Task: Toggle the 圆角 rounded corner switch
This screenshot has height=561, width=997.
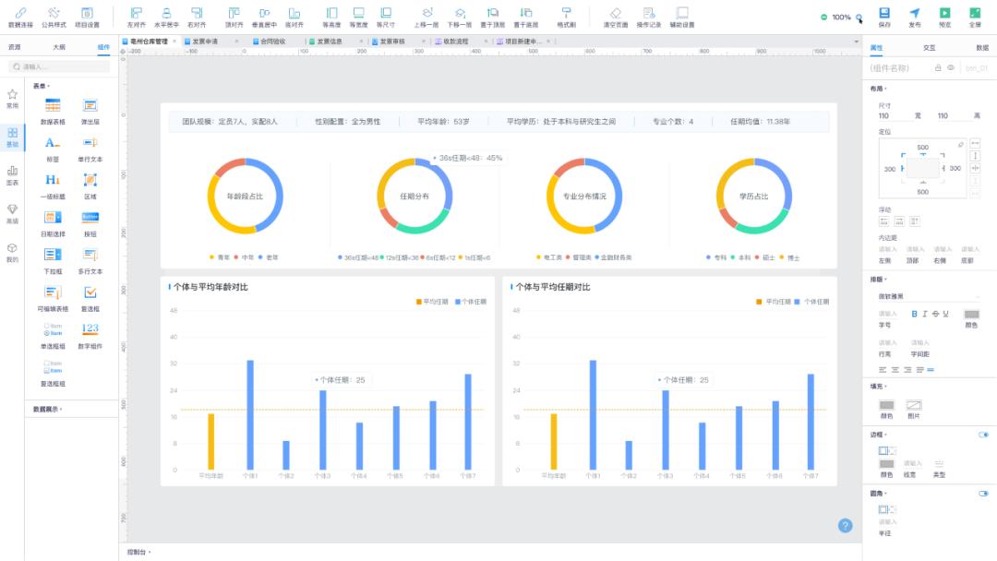Action: [x=983, y=494]
